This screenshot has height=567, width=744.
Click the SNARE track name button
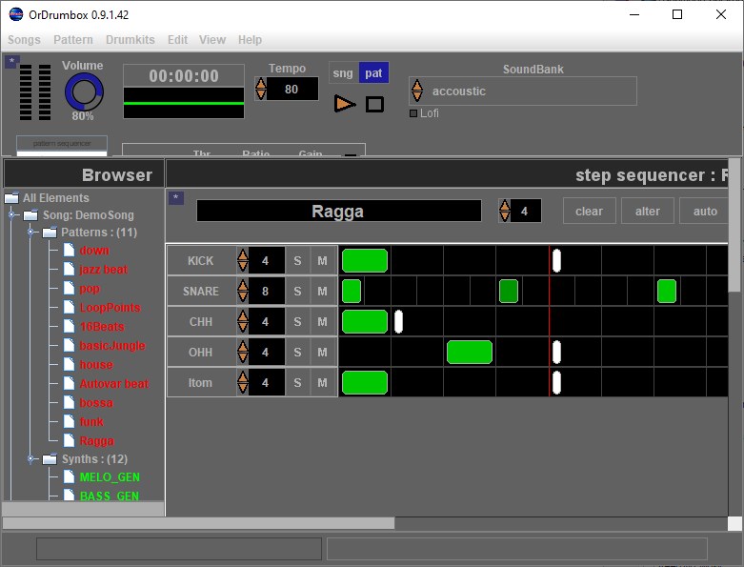[x=201, y=291]
